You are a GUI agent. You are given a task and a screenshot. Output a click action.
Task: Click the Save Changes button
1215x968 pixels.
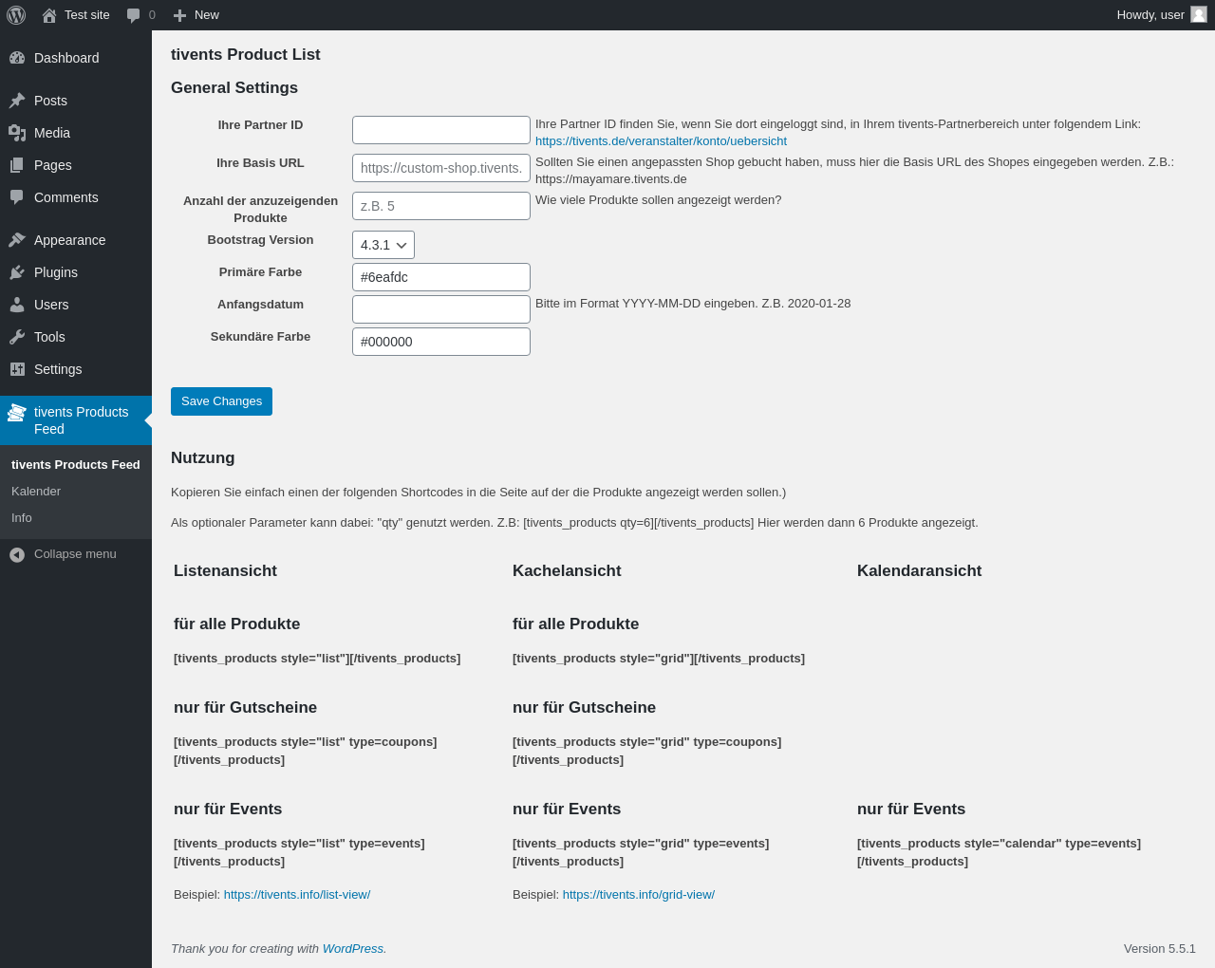coord(221,401)
